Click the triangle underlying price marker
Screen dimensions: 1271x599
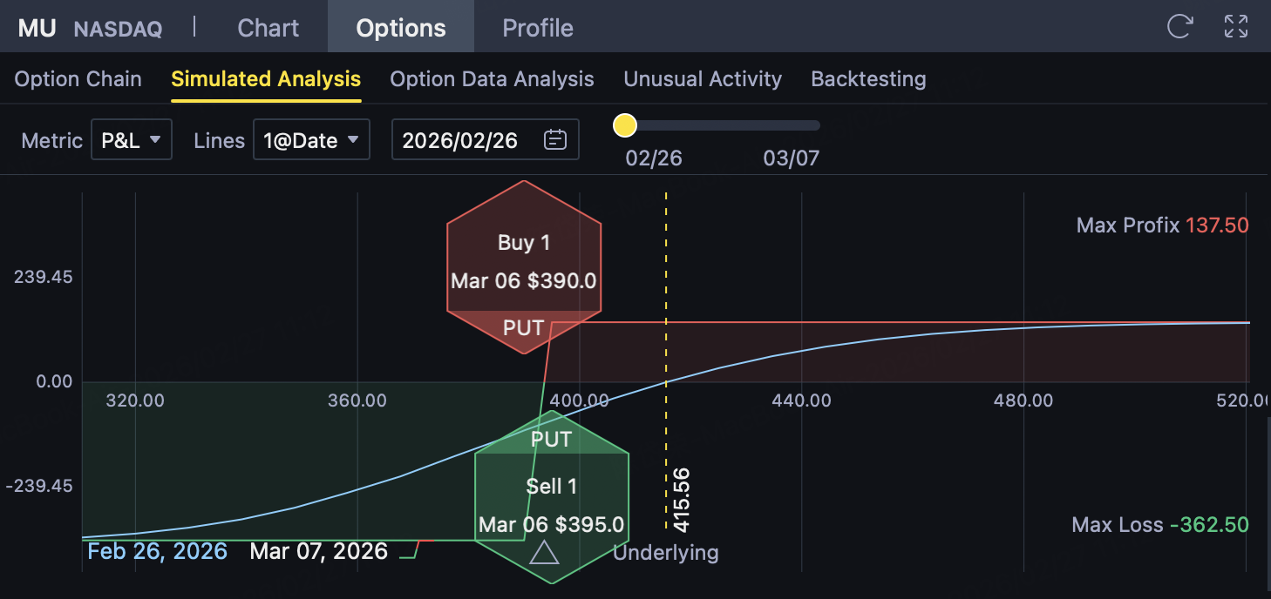(544, 552)
